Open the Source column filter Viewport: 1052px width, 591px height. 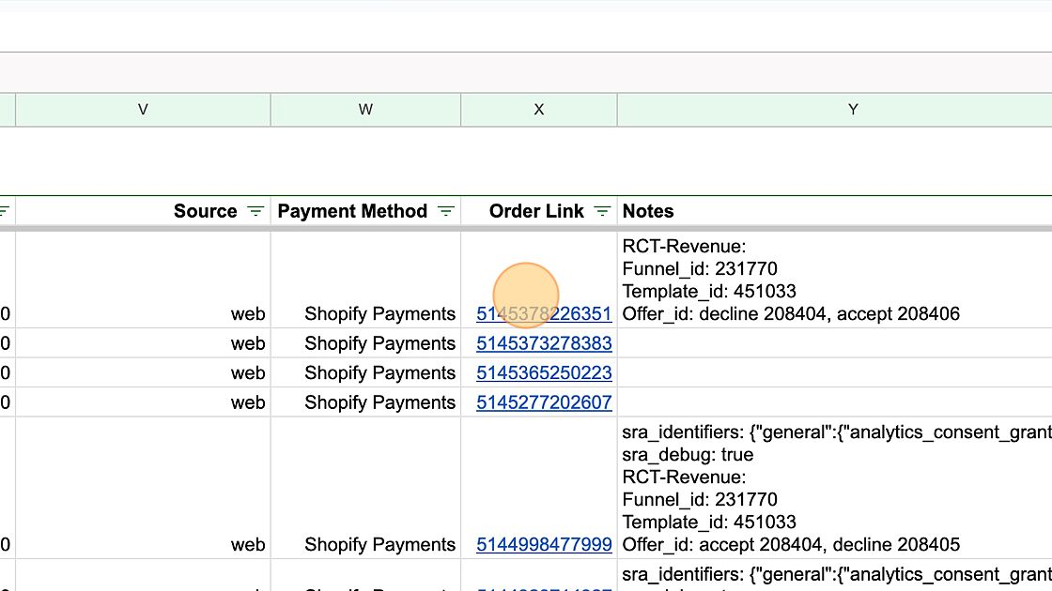[255, 212]
